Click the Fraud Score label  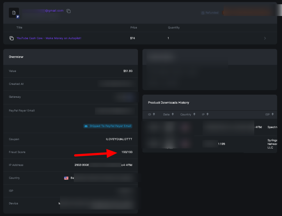click(x=17, y=152)
